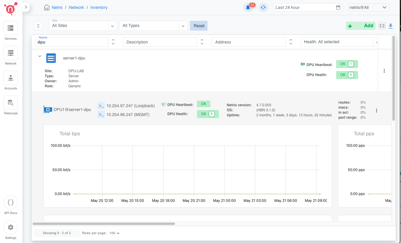The width and height of the screenshot is (401, 243).
Task: Focus the Name filter field containing dpu
Action: coord(72,42)
